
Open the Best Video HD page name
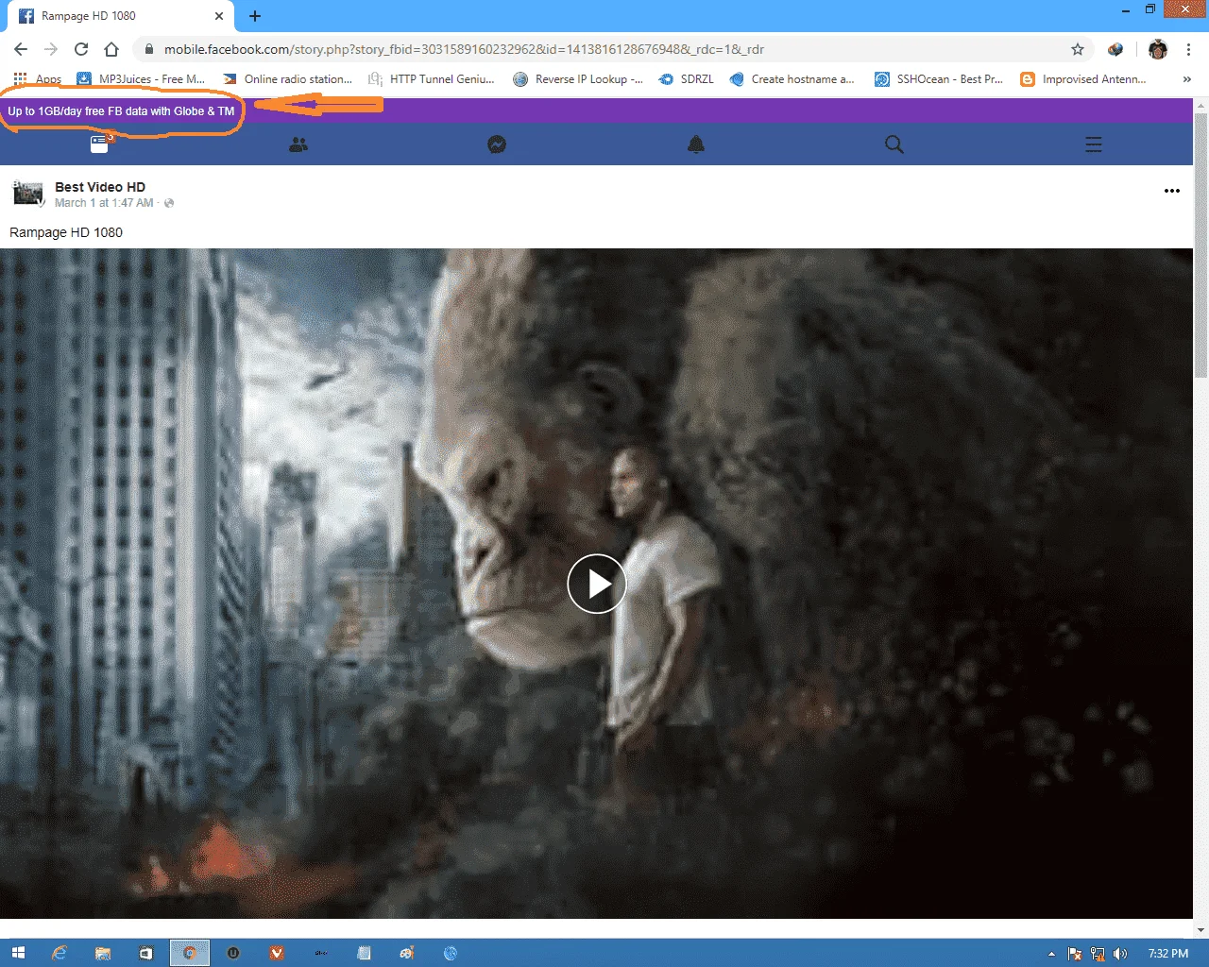coord(100,187)
